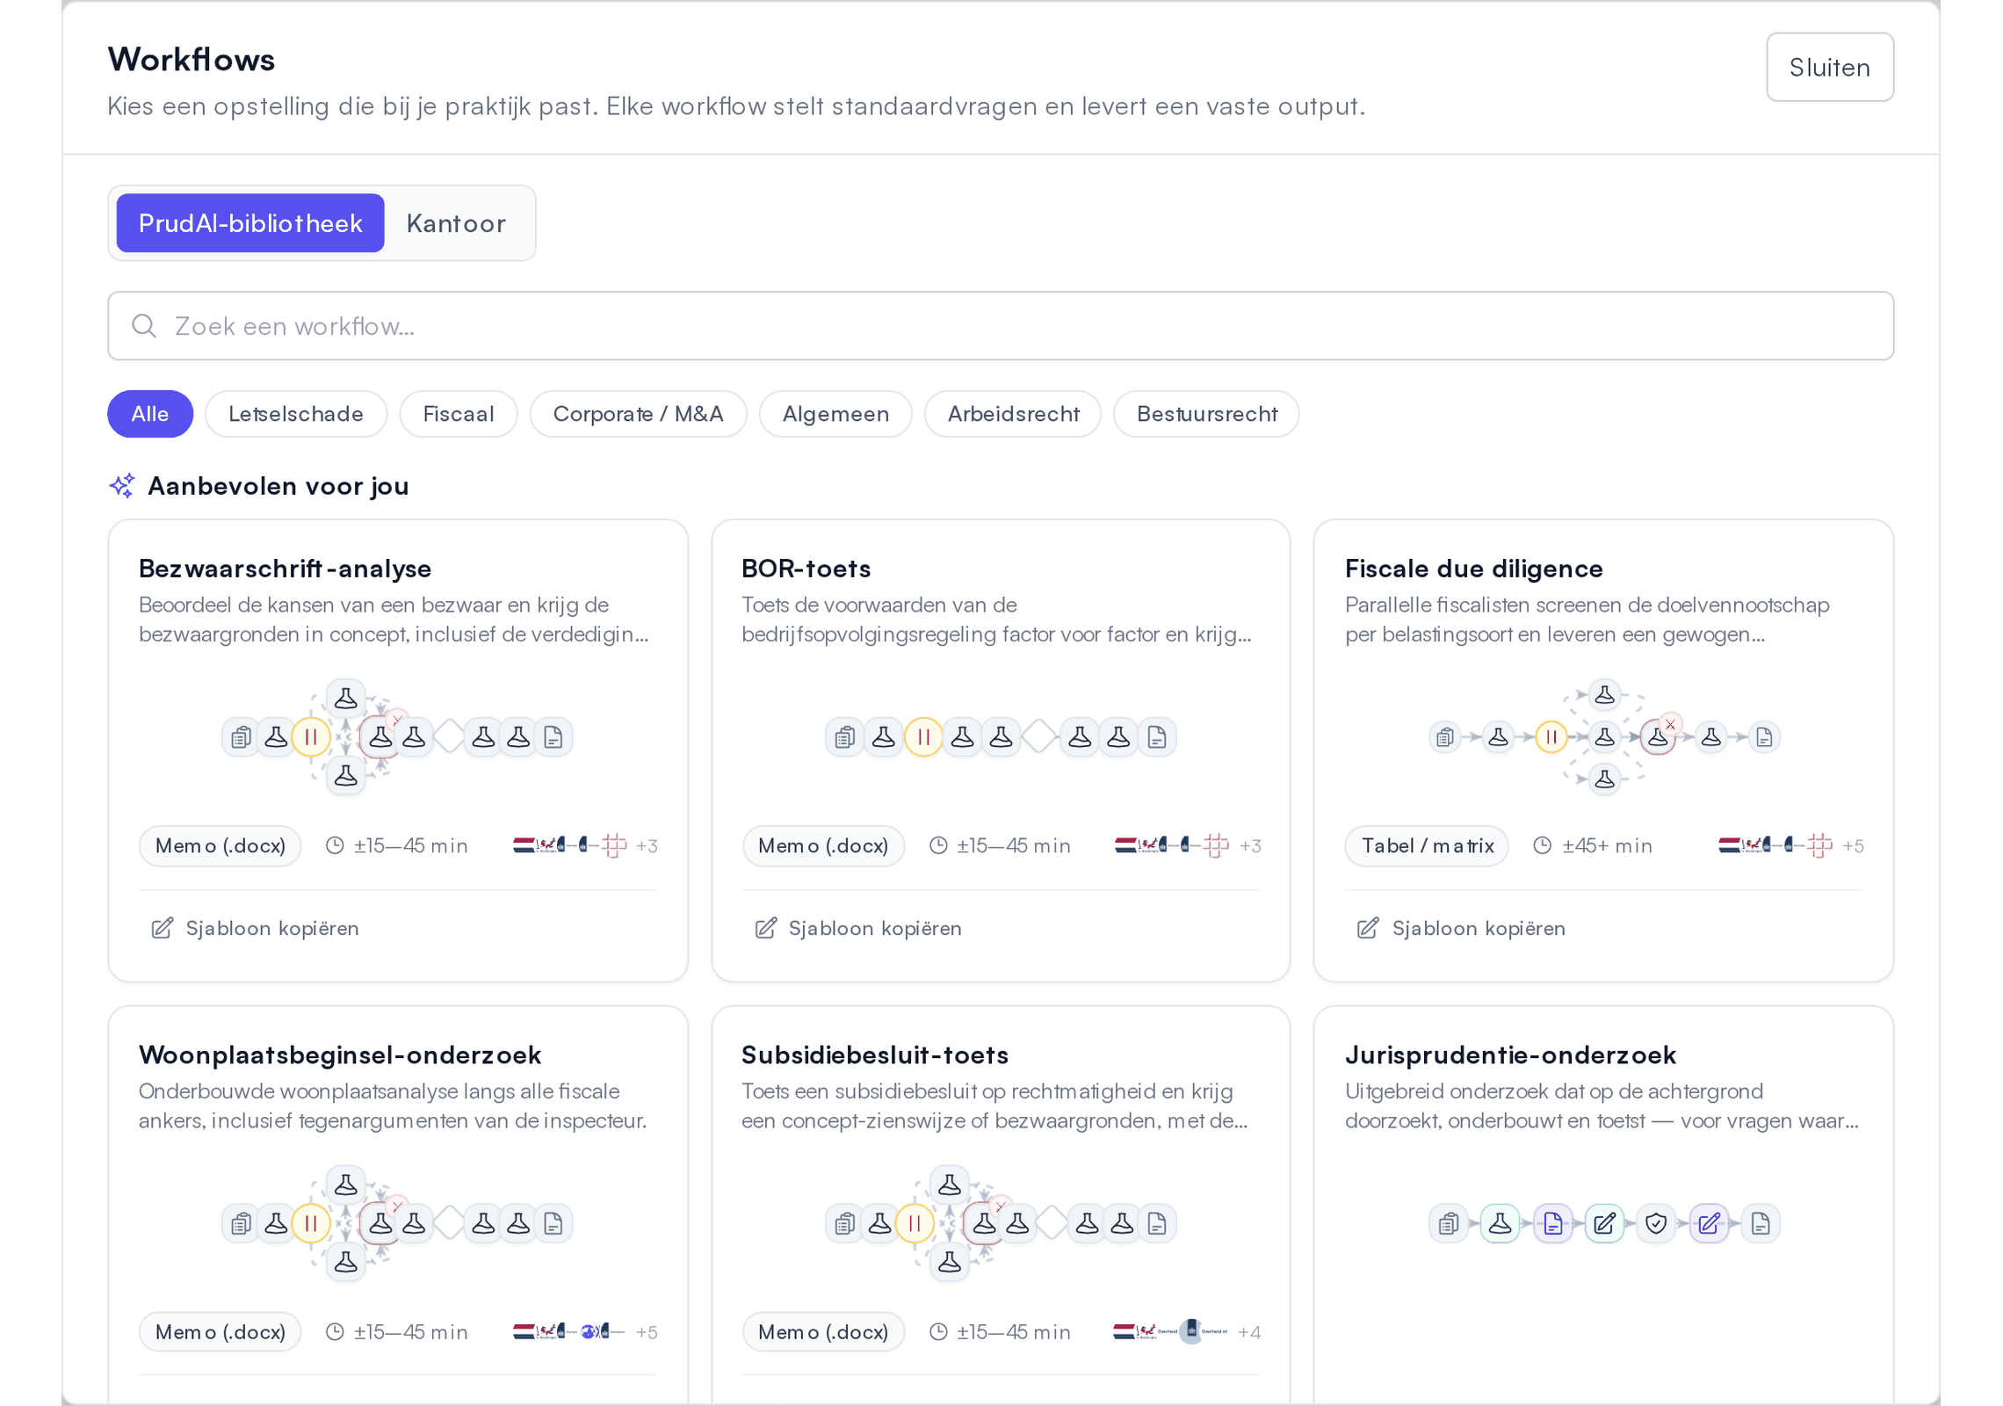This screenshot has width=2003, height=1406.
Task: Click the sparkle icon beside Aanbevolen voor jou
Action: [x=122, y=485]
